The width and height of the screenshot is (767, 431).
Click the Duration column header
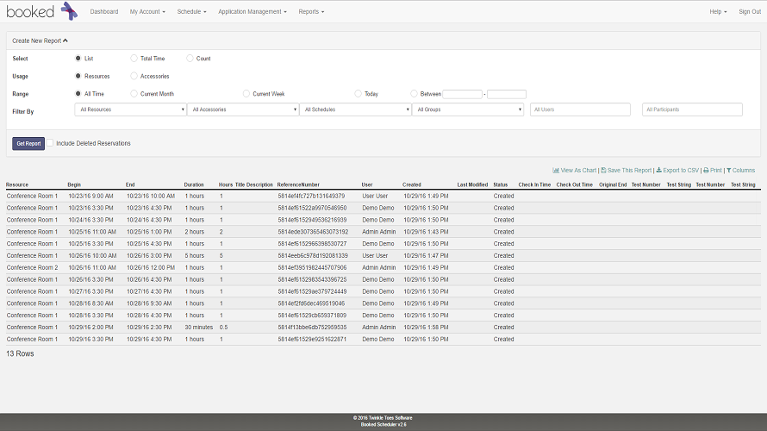194,185
